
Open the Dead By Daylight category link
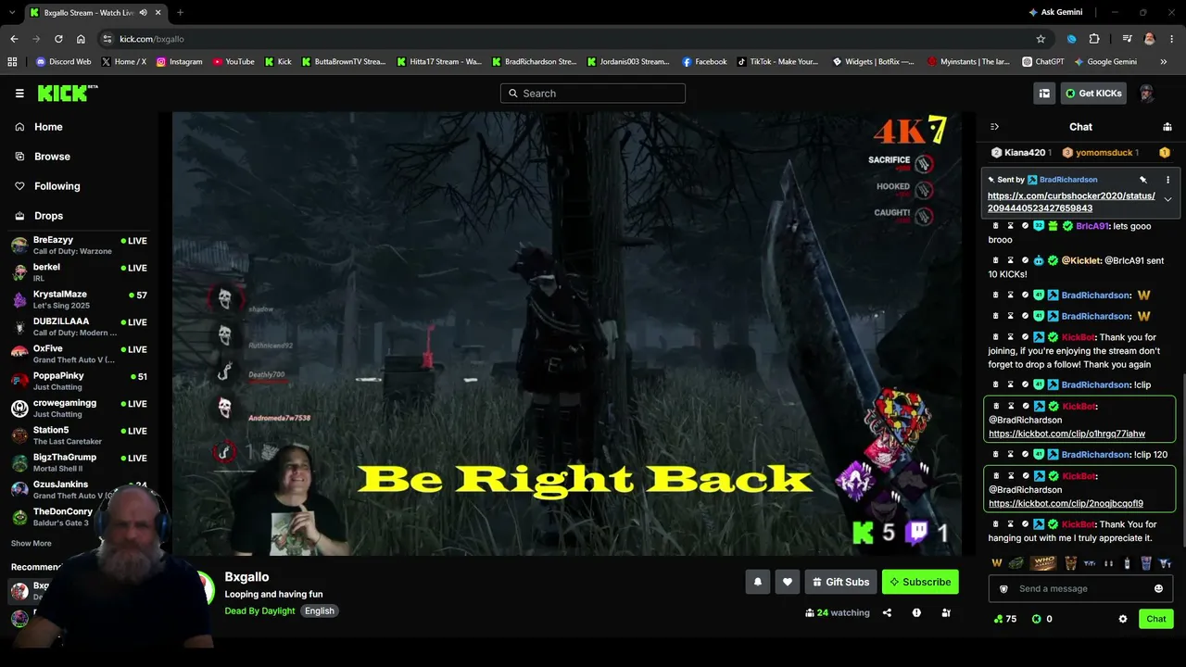tap(259, 611)
